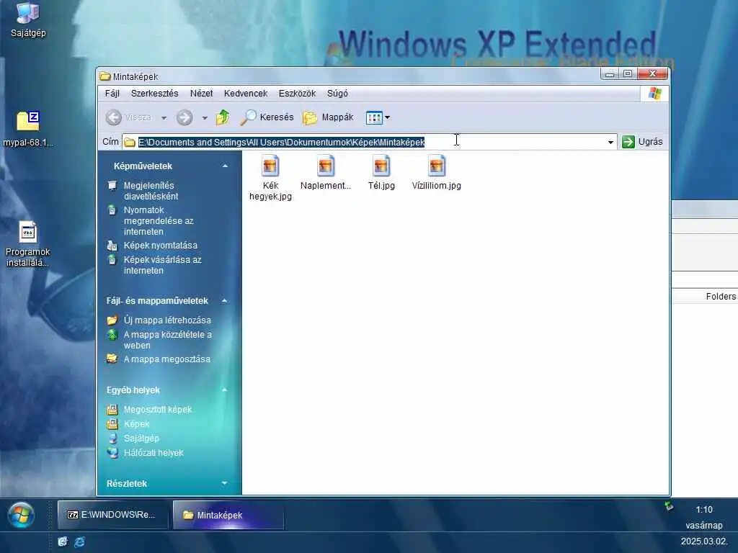Collapse the Képműveletek panel

point(225,166)
